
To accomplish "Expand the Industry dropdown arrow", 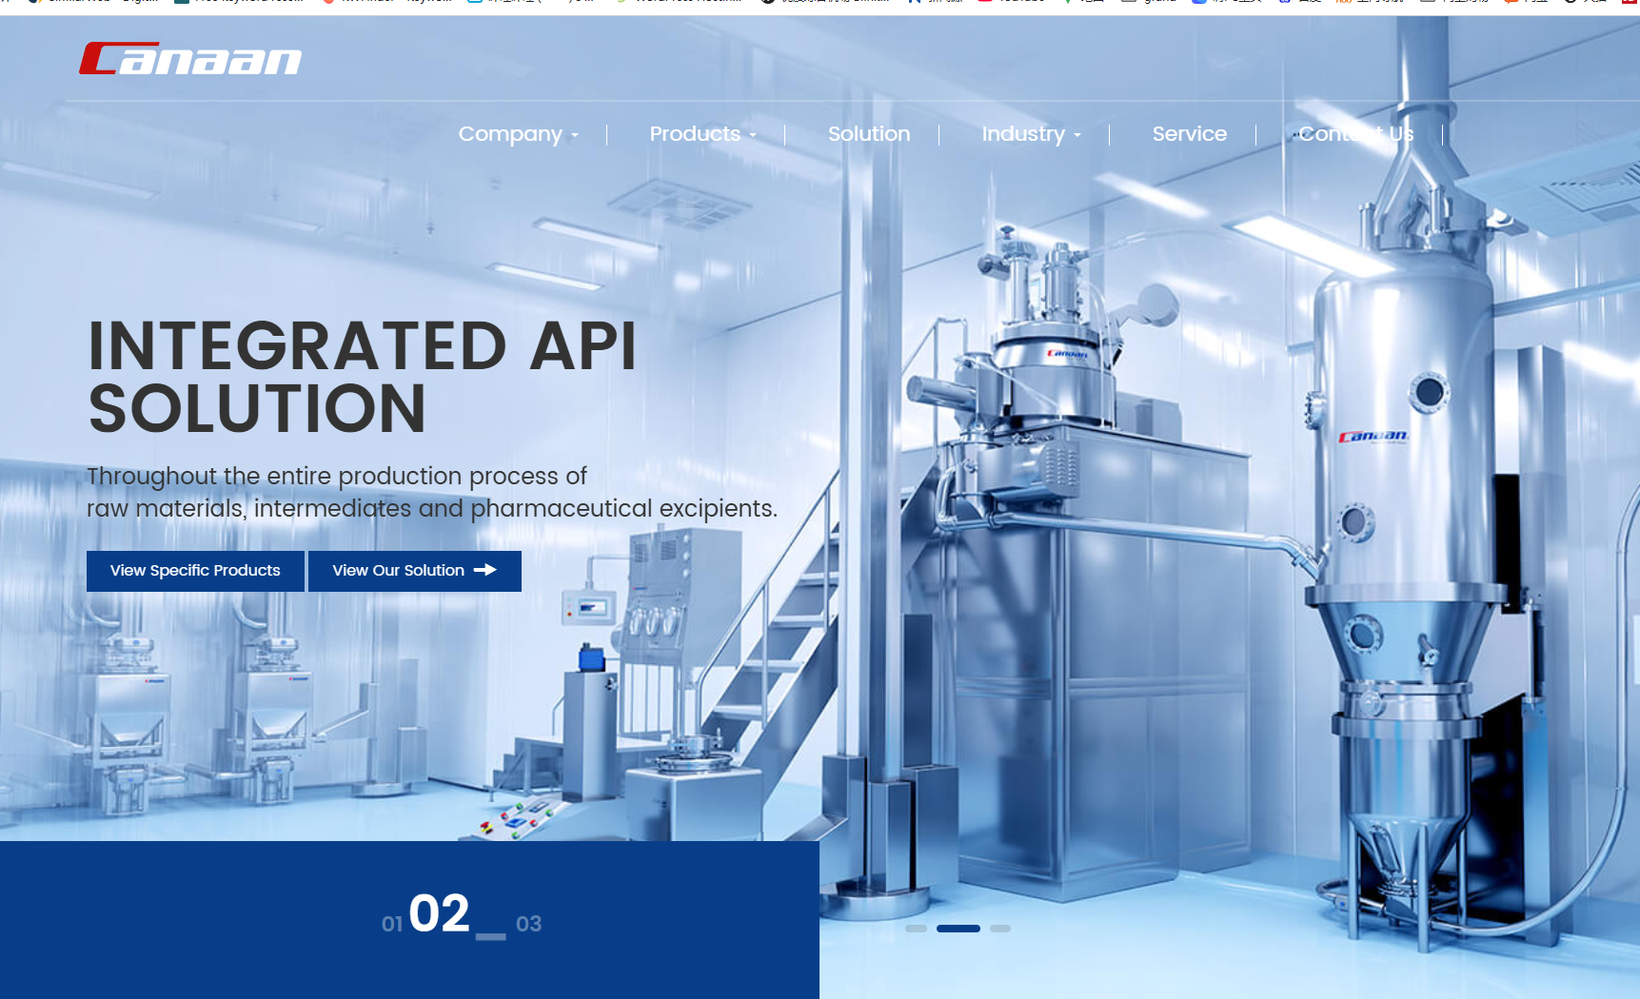I will tap(1077, 135).
